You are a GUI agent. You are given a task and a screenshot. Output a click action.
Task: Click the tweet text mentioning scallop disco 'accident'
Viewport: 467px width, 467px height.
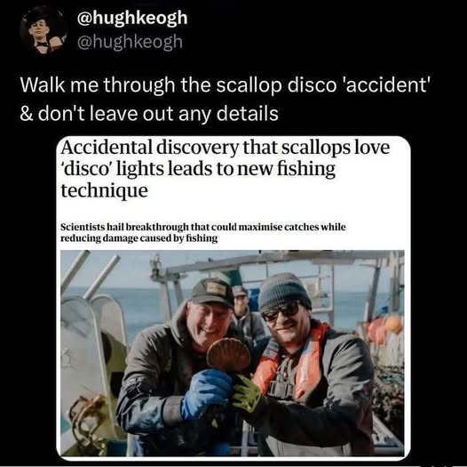tap(226, 85)
